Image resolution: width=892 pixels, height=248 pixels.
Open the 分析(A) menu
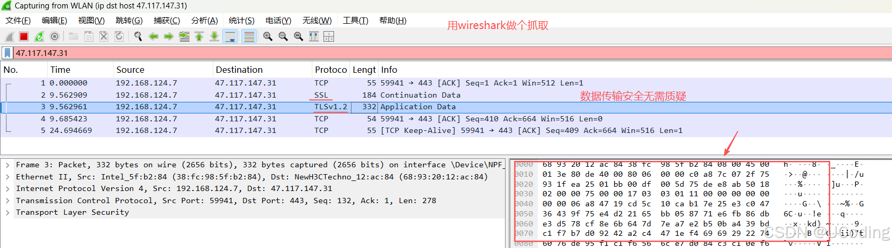[x=204, y=21]
